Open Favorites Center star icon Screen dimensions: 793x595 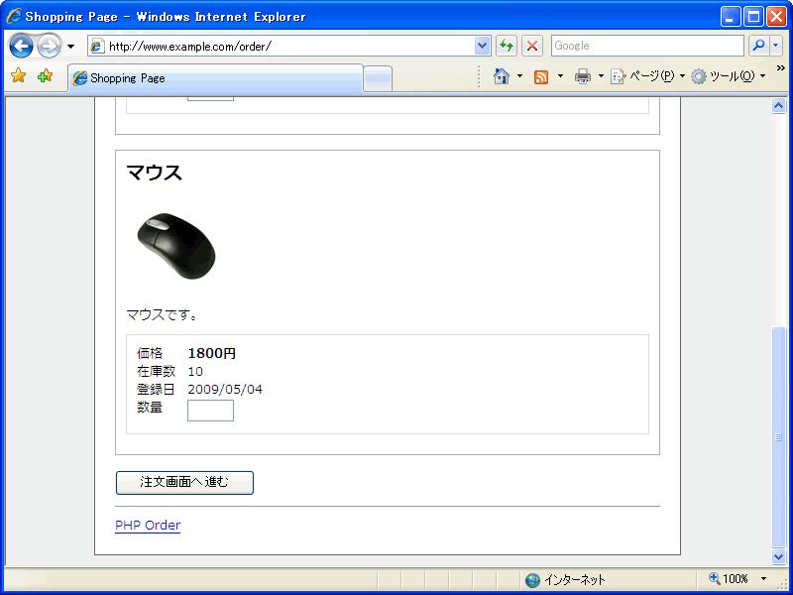point(18,76)
